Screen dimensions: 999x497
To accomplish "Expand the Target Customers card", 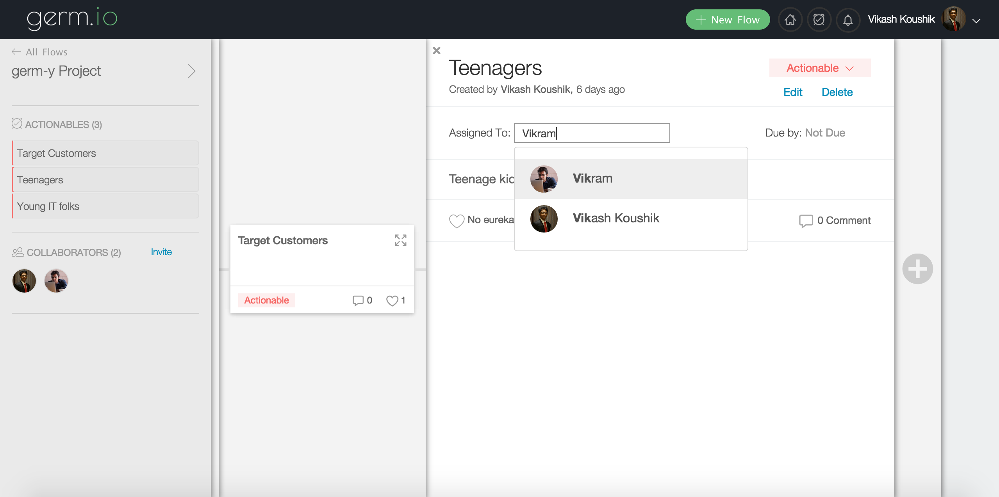I will [400, 240].
